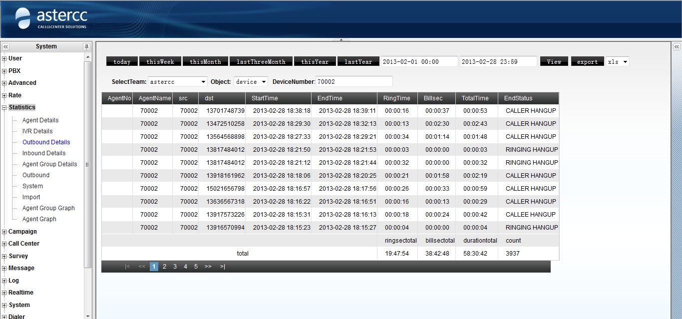
Task: Expand the Campaign tree node
Action: [x=4, y=232]
